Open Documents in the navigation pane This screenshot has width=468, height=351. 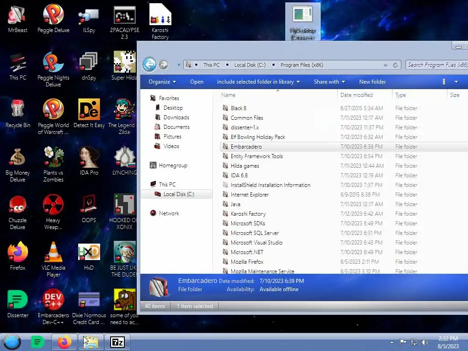pos(176,127)
